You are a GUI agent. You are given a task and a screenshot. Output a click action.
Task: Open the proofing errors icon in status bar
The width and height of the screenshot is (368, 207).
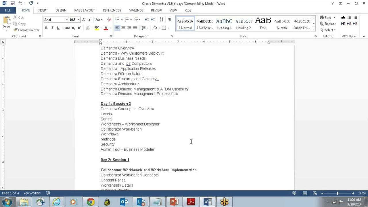[48, 193]
